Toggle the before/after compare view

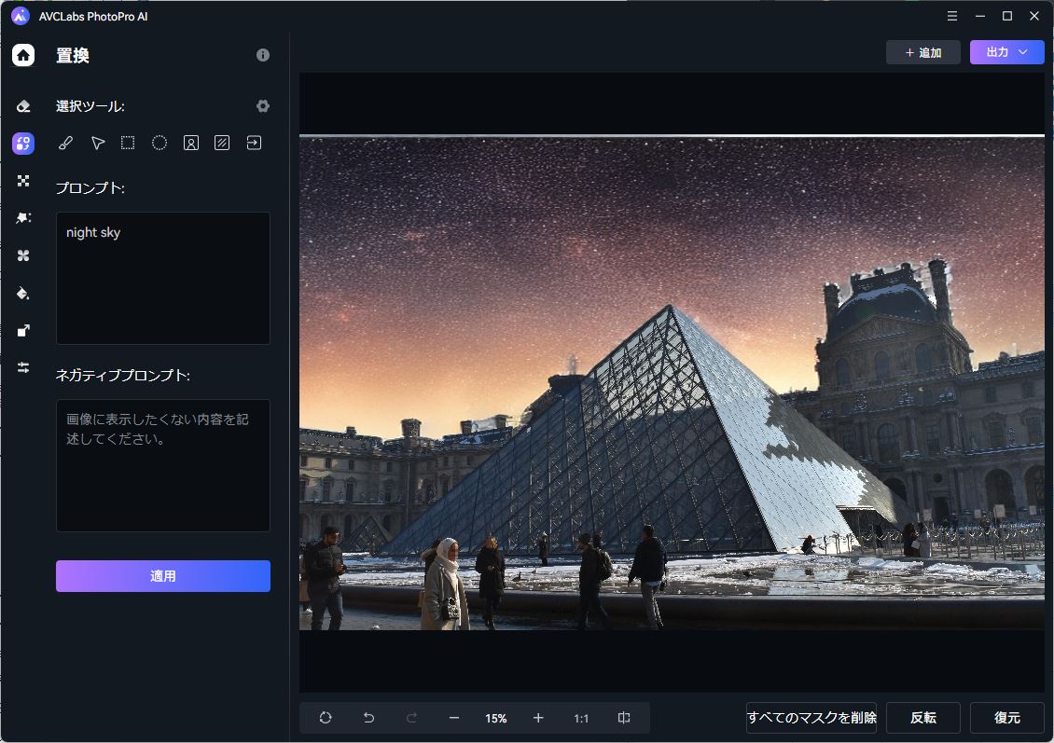[624, 718]
